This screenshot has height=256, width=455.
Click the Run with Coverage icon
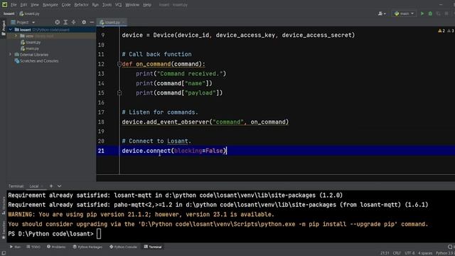point(439,14)
